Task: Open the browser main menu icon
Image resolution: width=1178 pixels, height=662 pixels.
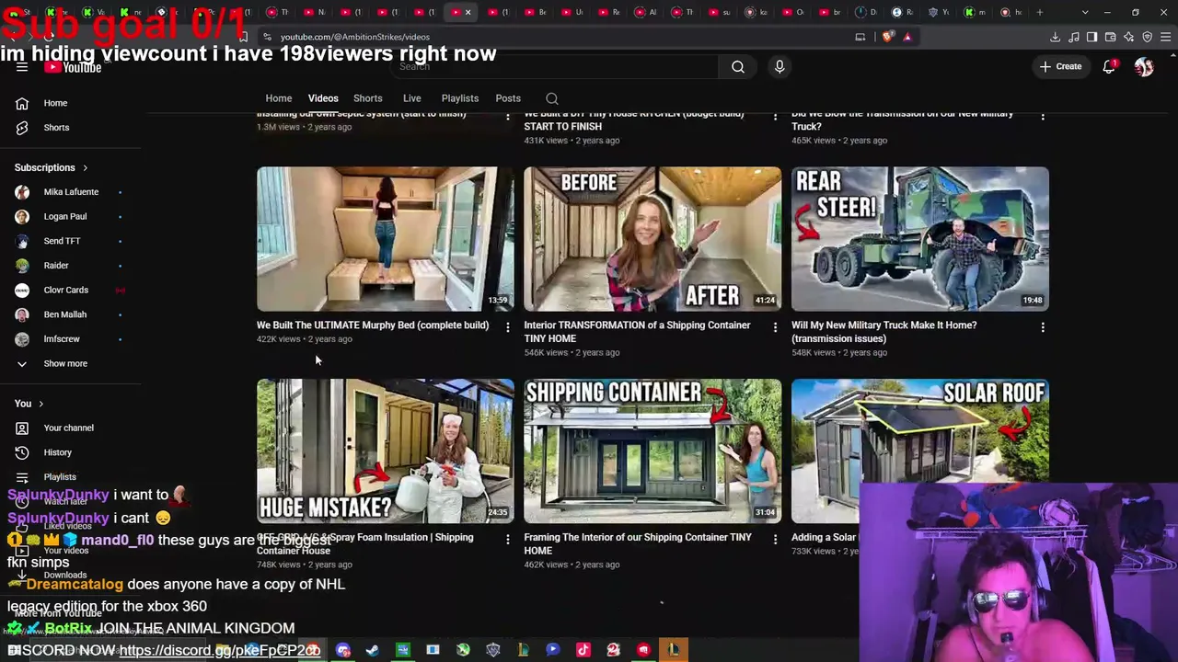Action: pyautogui.click(x=1165, y=37)
